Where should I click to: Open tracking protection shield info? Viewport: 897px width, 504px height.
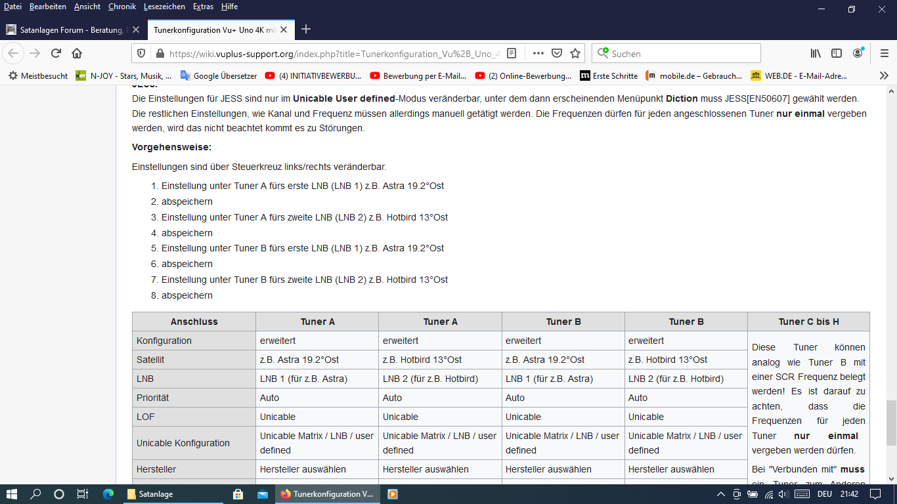[141, 53]
